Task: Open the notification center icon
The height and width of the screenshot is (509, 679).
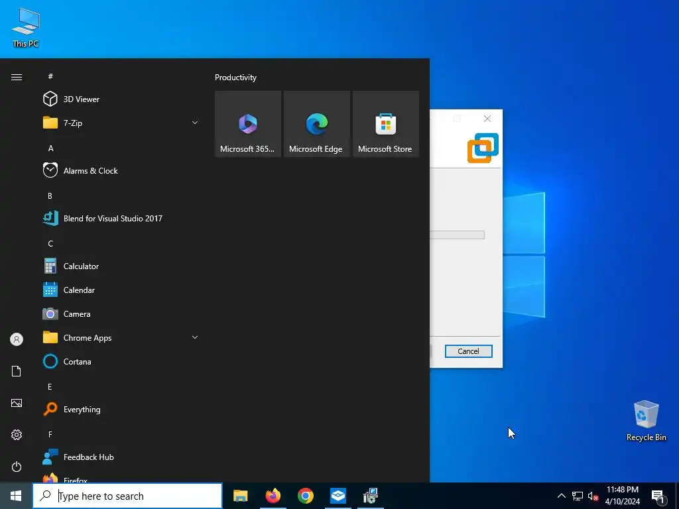Action: pyautogui.click(x=658, y=496)
